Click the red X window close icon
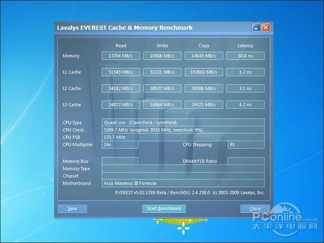 tap(266, 27)
